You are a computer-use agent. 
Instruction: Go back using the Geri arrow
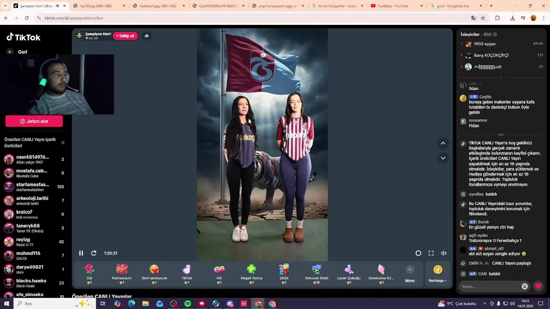tap(10, 52)
